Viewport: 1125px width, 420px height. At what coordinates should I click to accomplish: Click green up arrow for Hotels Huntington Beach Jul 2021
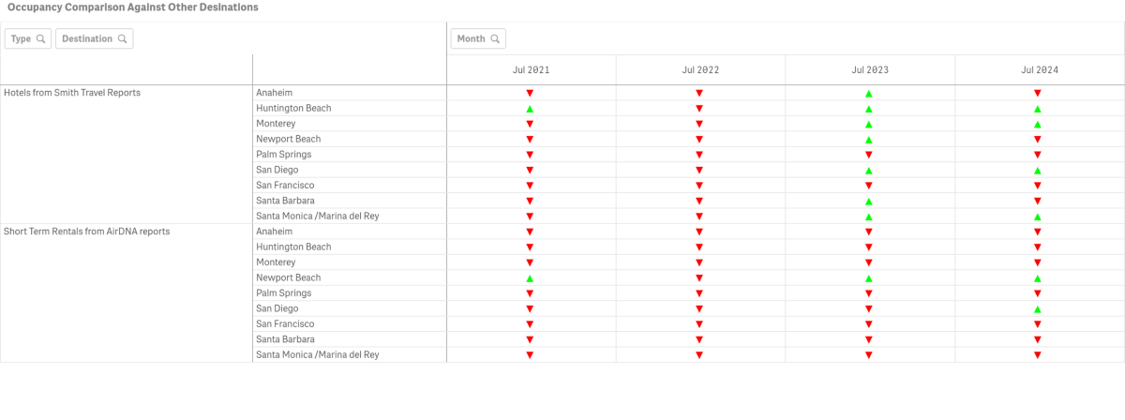[x=530, y=109]
